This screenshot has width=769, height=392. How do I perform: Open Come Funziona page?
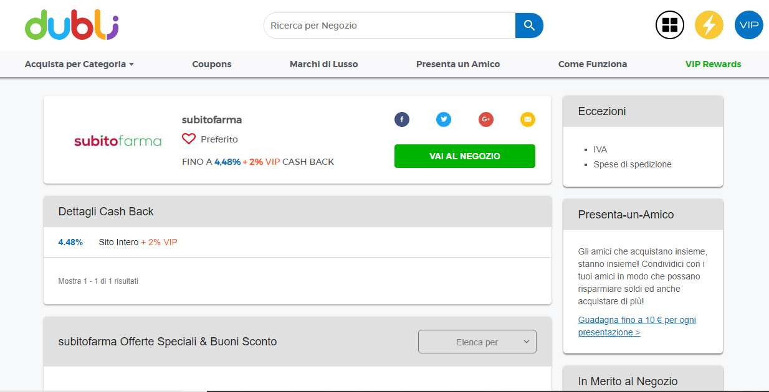tap(593, 64)
